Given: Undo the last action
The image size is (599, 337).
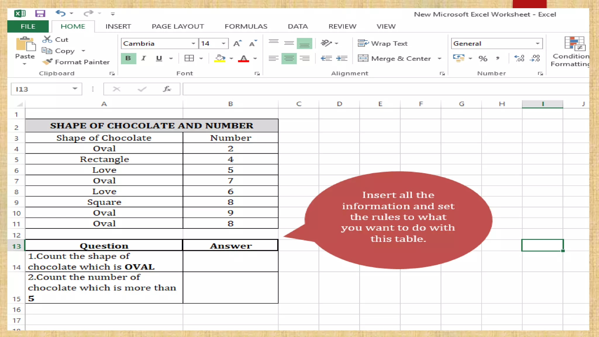Looking at the screenshot, I should pyautogui.click(x=61, y=13).
